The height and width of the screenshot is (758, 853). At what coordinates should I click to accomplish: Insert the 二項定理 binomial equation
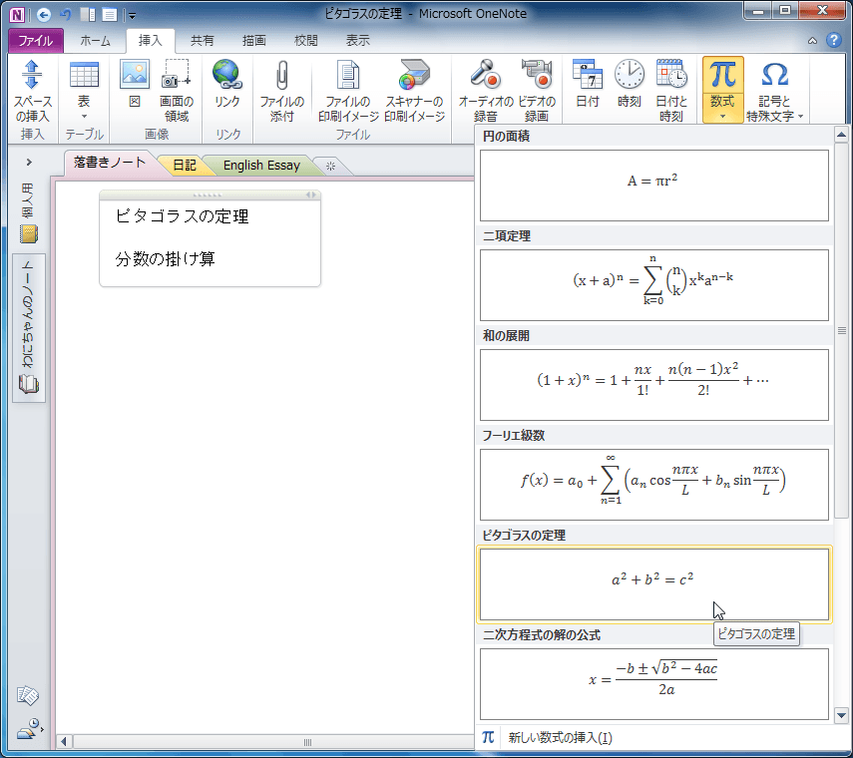(x=653, y=285)
